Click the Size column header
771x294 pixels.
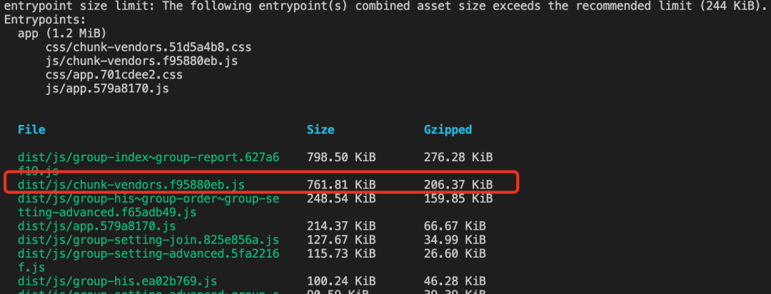(x=321, y=130)
